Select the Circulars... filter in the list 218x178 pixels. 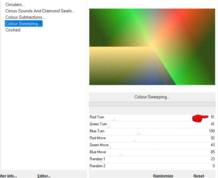coord(15,5)
